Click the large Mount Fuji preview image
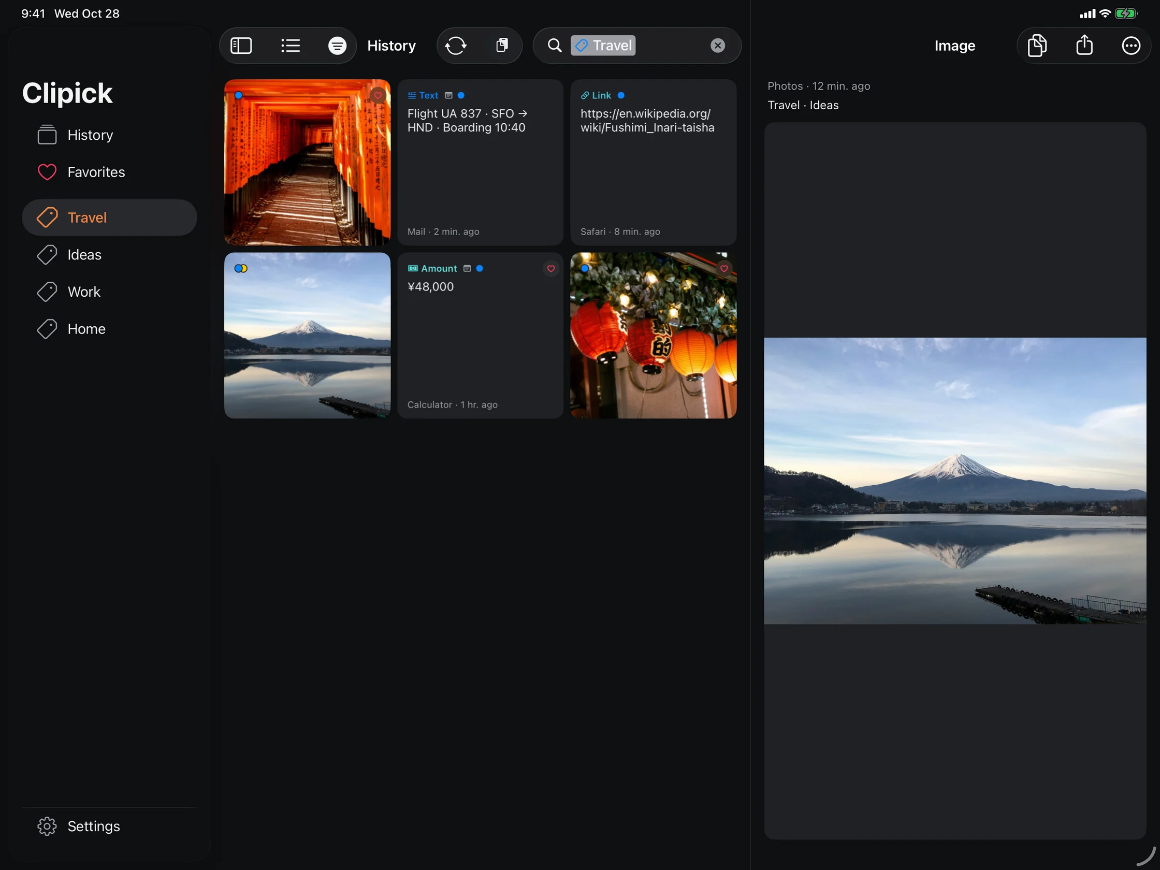This screenshot has height=870, width=1160. [x=954, y=481]
